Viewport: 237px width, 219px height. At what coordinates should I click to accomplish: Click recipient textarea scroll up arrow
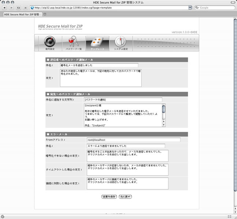[164, 122]
